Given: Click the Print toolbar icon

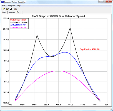Looking at the screenshot, I should 15,9.
